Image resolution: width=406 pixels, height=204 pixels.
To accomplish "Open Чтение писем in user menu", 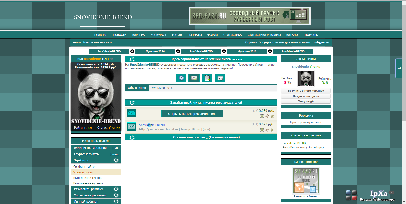I will (83, 172).
